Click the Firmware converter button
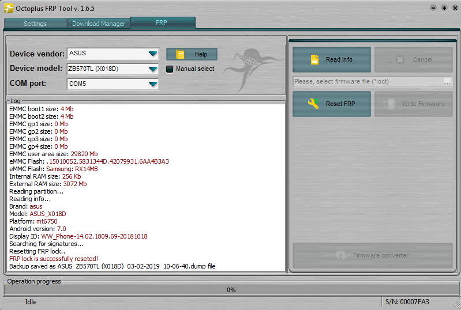The image size is (461, 310). [373, 255]
